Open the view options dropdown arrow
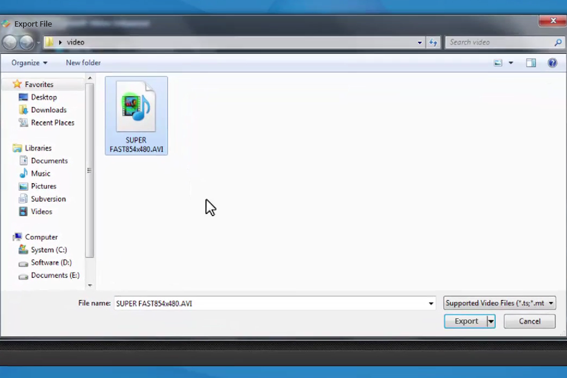The height and width of the screenshot is (378, 567). click(511, 63)
